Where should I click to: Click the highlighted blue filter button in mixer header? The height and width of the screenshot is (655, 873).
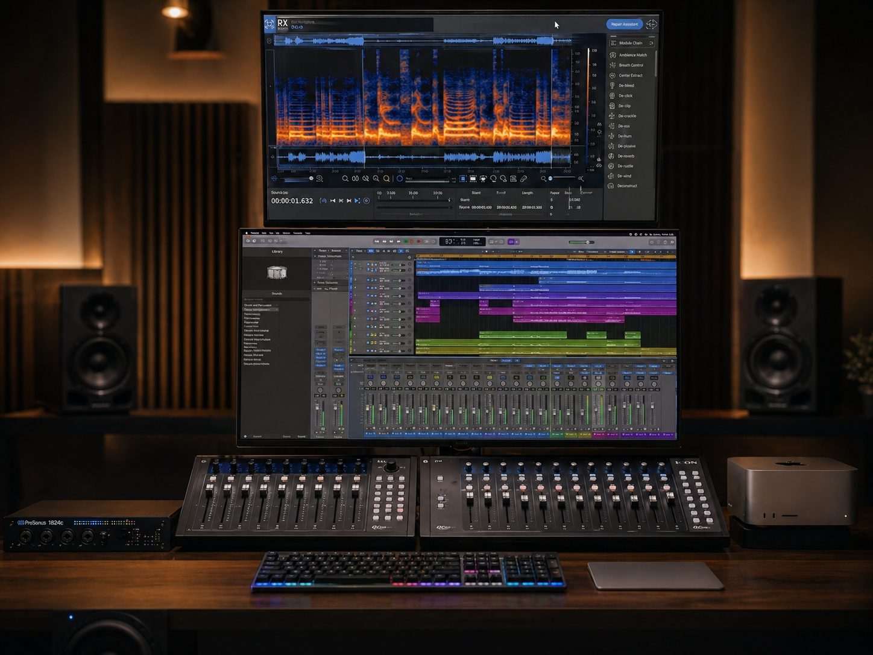(x=506, y=361)
